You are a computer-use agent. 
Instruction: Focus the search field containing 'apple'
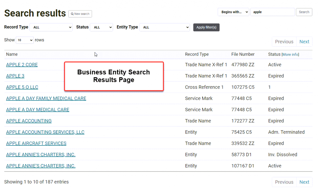(272, 12)
